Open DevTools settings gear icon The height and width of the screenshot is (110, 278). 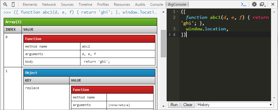coord(254,4)
